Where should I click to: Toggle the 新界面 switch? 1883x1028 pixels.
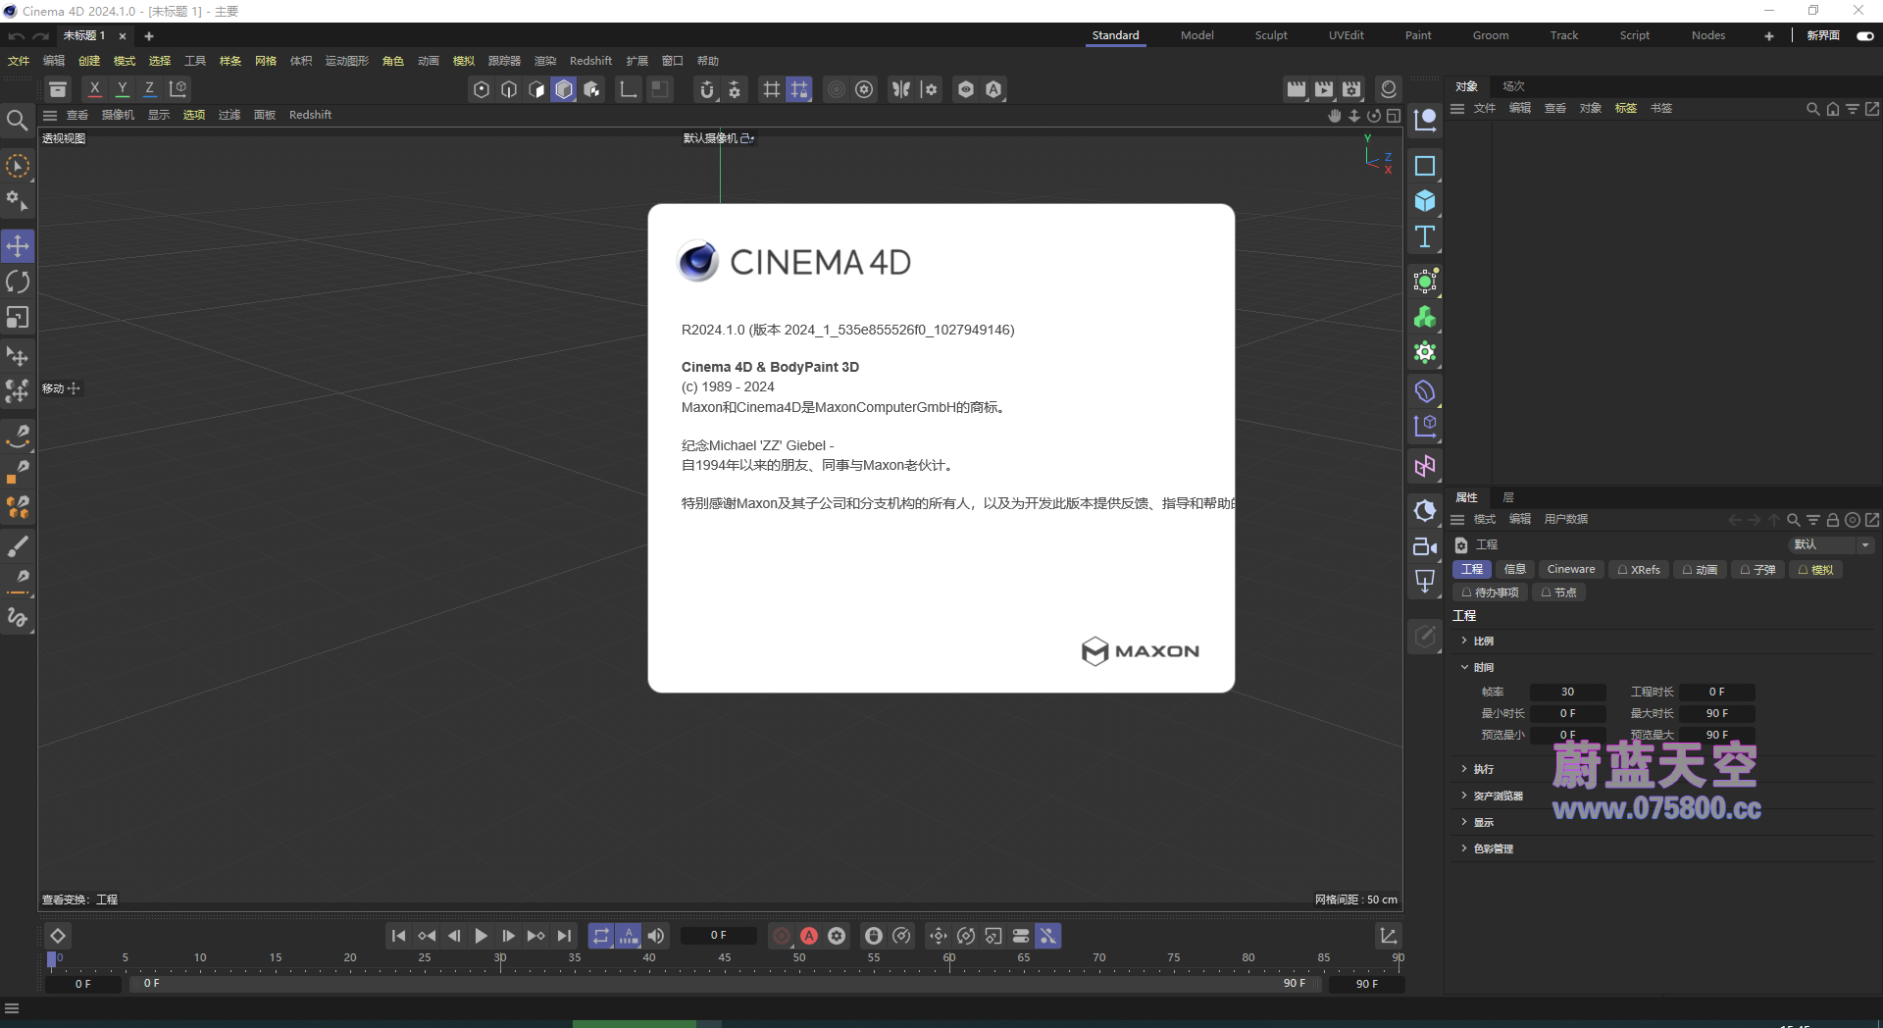1865,35
